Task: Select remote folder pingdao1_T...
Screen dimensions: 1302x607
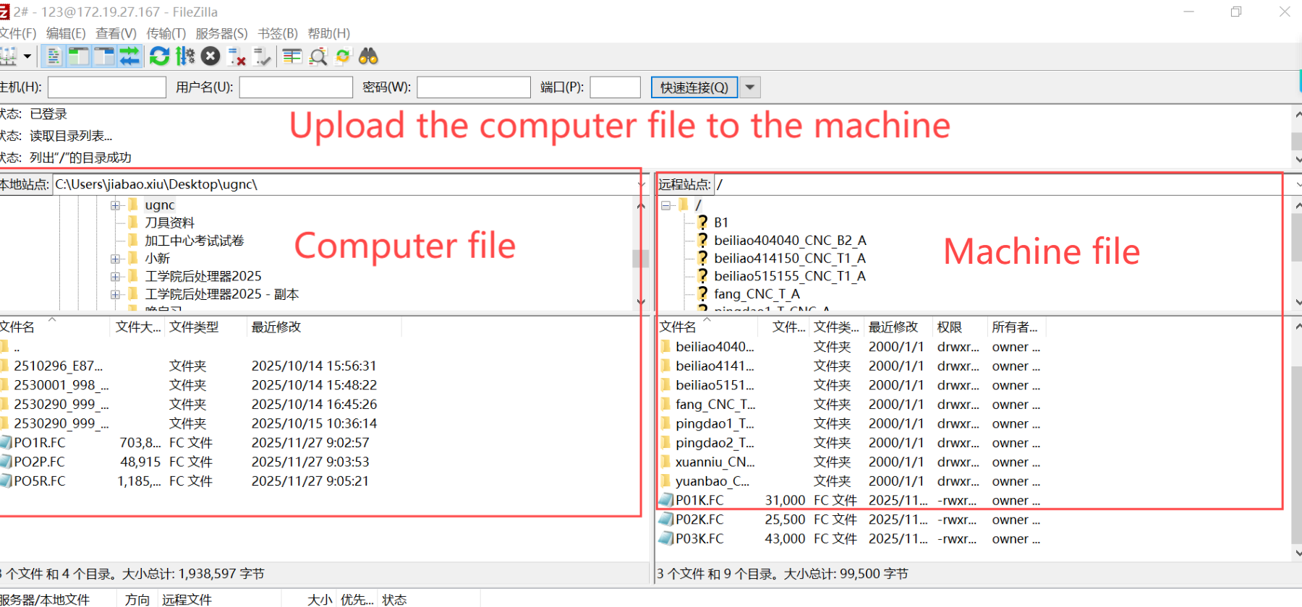Action: [x=715, y=423]
